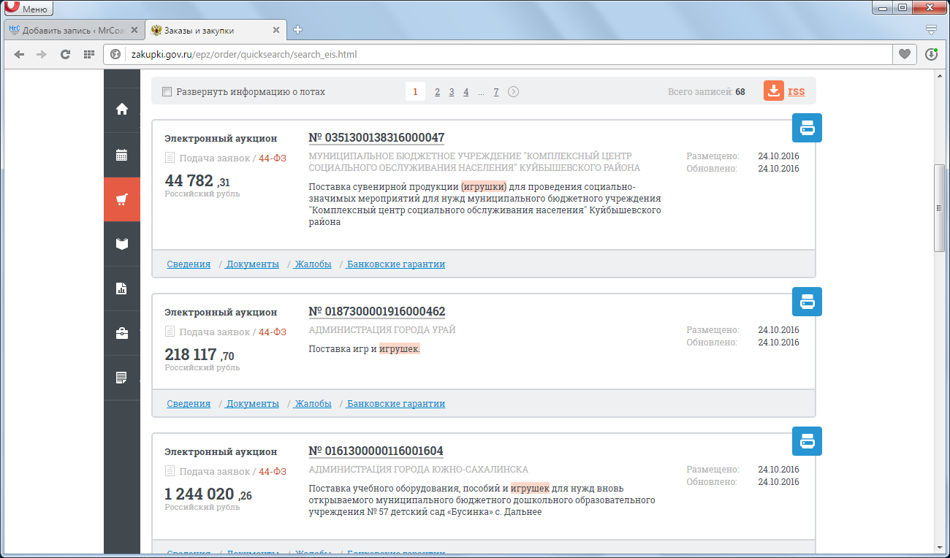Screen dimensions: 950x558
Task: Go to next results page arrow
Action: (x=514, y=92)
